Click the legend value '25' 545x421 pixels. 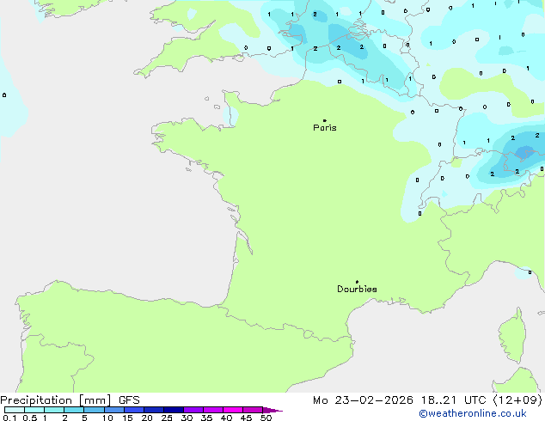(x=167, y=418)
